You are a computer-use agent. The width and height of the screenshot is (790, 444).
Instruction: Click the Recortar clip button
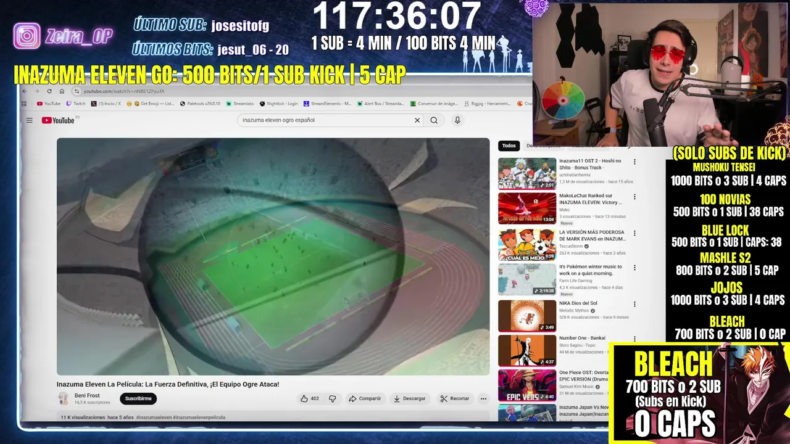455,398
